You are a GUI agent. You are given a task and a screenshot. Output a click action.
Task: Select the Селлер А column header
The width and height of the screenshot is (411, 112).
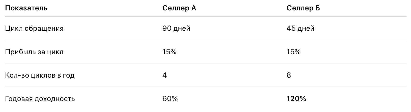(x=179, y=8)
